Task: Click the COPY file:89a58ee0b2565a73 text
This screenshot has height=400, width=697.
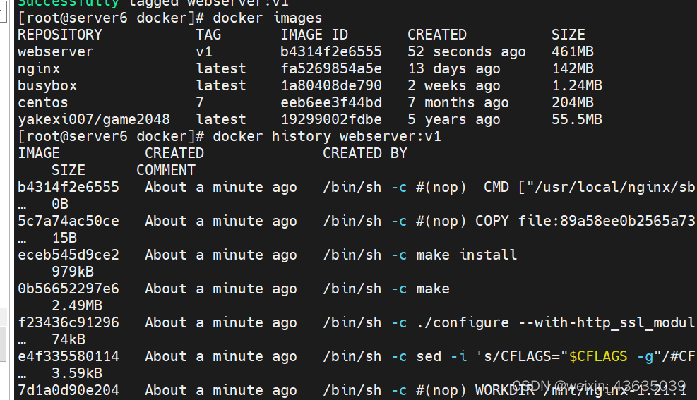Action: (585, 221)
